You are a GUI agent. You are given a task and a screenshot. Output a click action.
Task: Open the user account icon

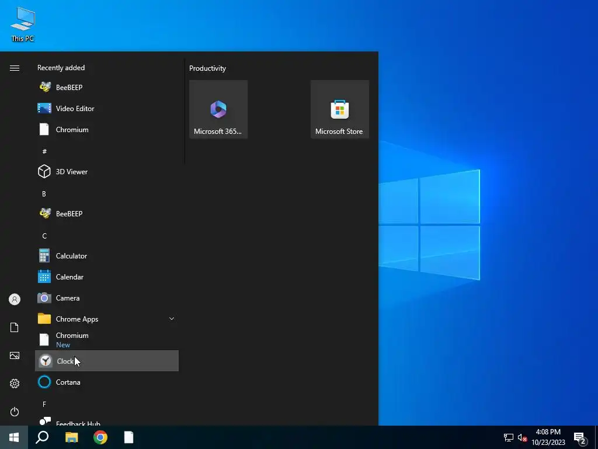tap(15, 299)
